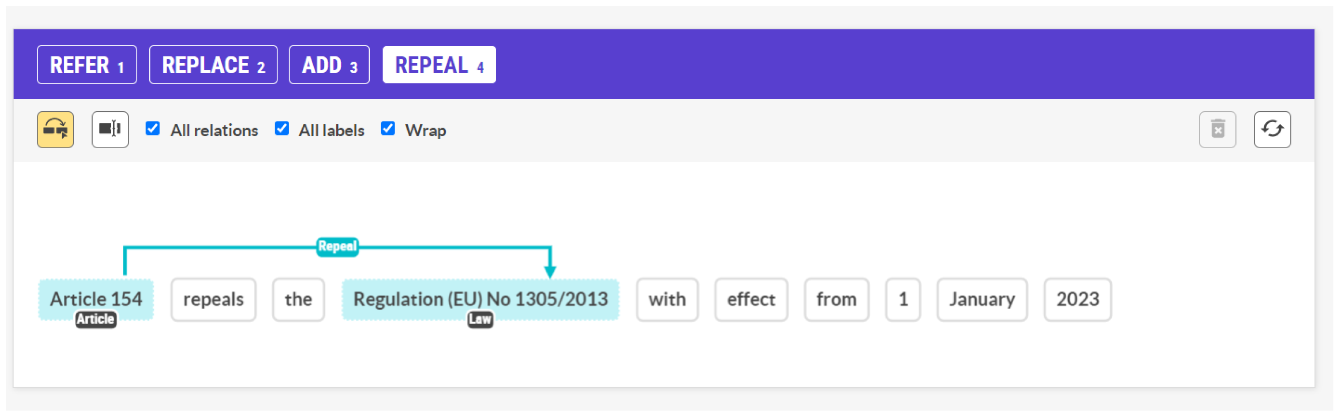Toggle the All relations checkbox
The width and height of the screenshot is (1340, 418).
tap(153, 129)
